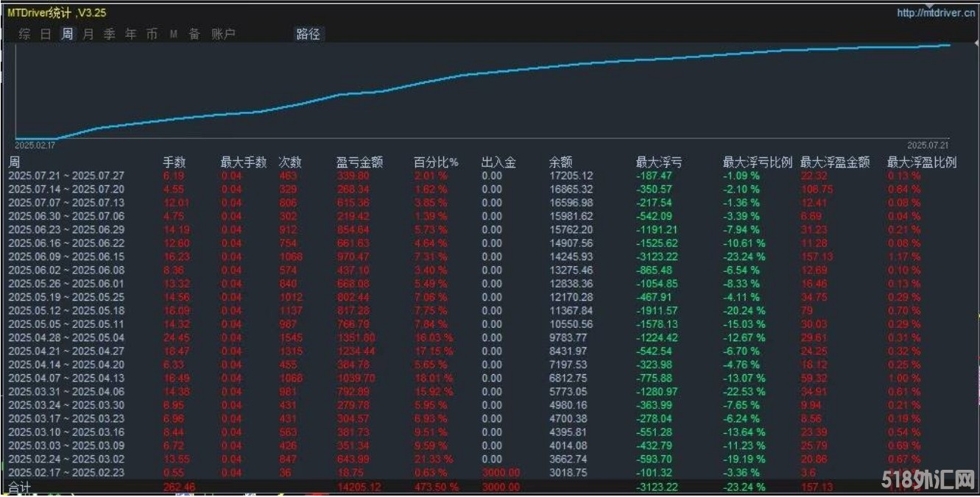Select the 周 weekly statistics tab
Viewport: 980px width, 497px height.
[x=67, y=34]
